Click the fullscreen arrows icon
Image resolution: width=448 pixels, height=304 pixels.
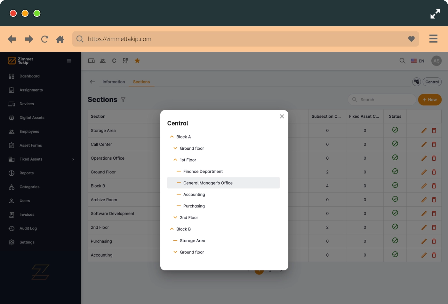[x=435, y=13]
